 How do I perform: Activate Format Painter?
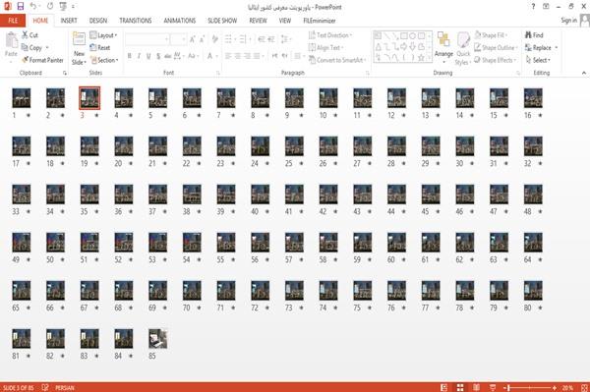[x=42, y=60]
